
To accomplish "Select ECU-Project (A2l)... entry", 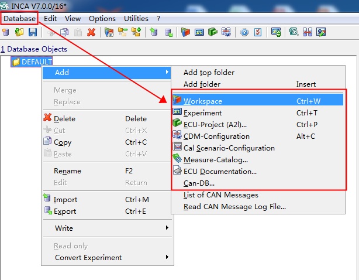I will 258,125.
